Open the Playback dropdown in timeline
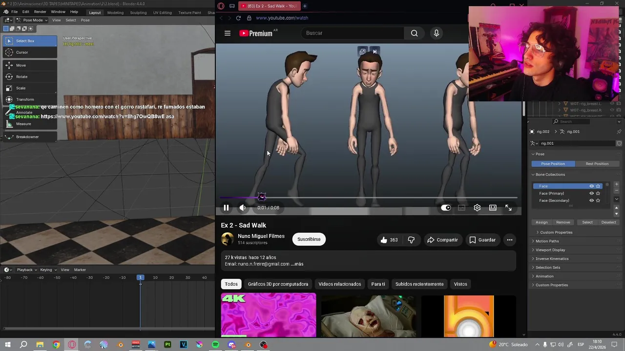 pos(27,270)
